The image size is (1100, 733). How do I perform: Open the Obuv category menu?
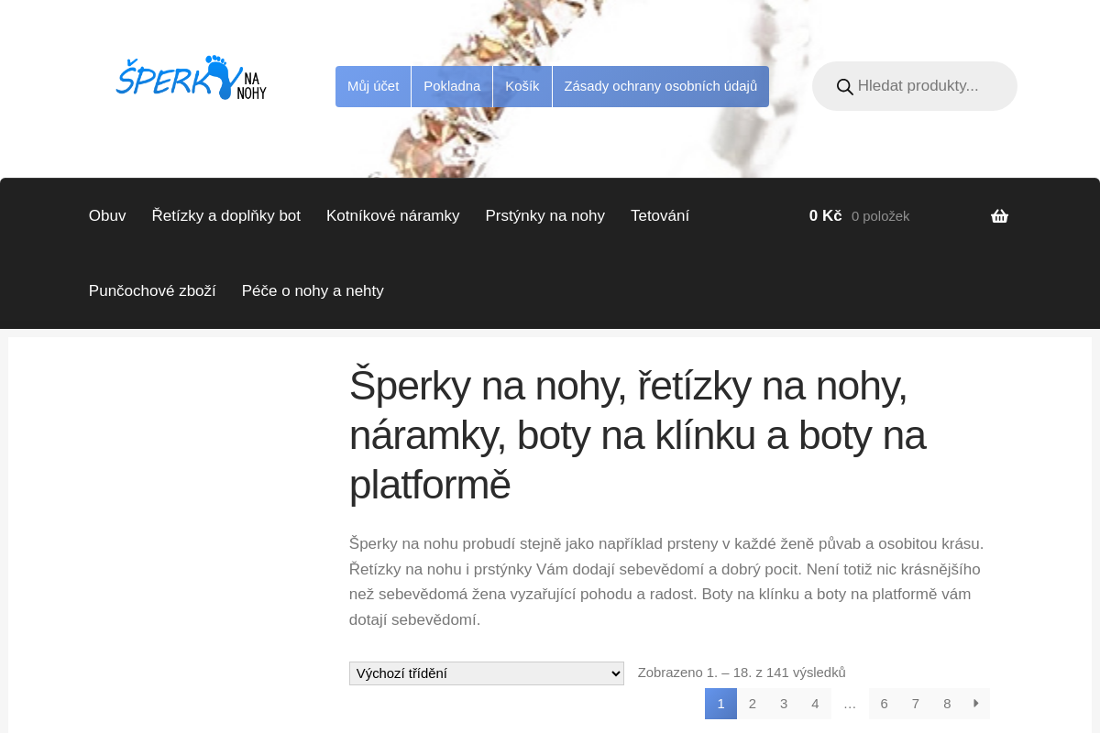(107, 216)
